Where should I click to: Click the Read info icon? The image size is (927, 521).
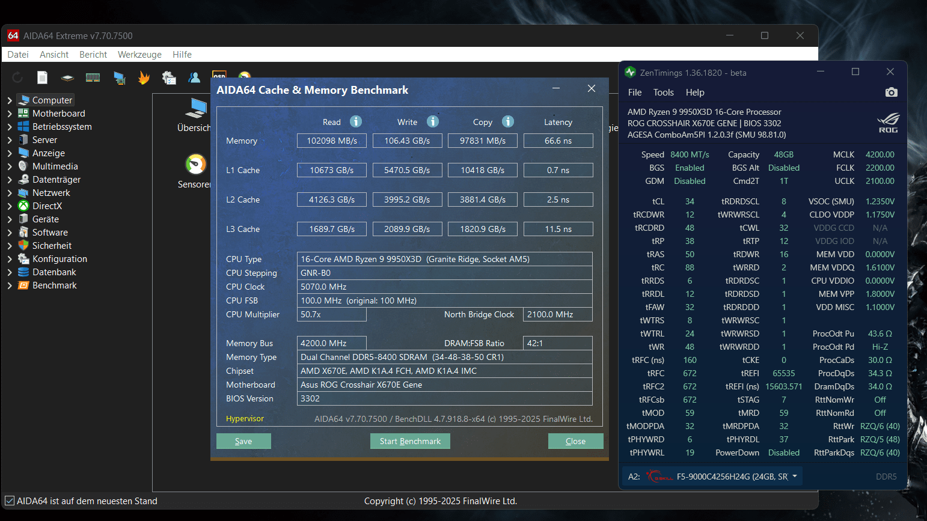click(356, 121)
